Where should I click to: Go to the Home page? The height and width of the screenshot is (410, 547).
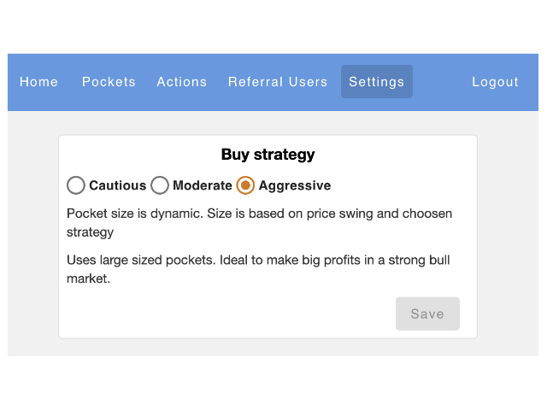(x=38, y=82)
